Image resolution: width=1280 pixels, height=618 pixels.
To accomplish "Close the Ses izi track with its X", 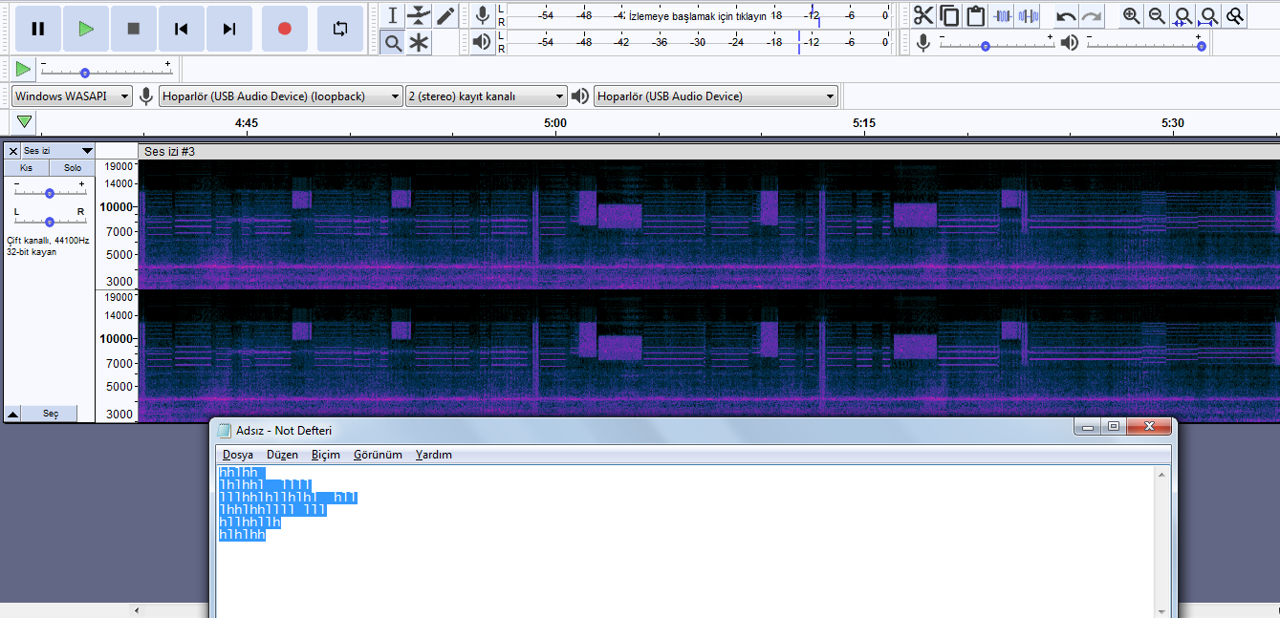I will 12,151.
